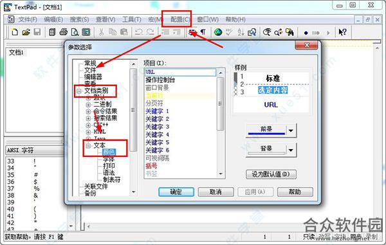Click the 前景 color button
Viewport: 386px width, 245px height.
(266, 131)
